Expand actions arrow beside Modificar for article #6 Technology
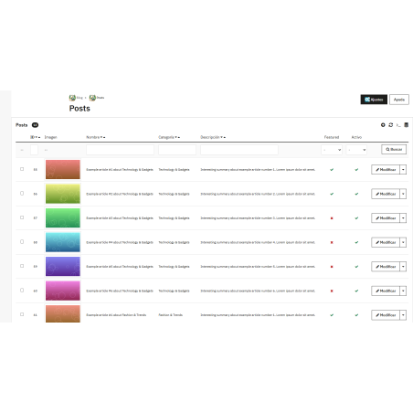Screen dimensions: 413x413 [403, 291]
